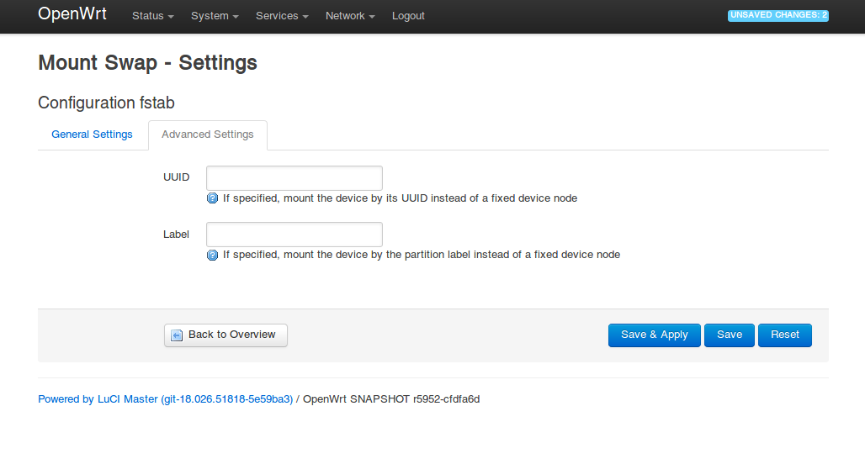Click the partition label description text
The width and height of the screenshot is (865, 459).
(422, 255)
